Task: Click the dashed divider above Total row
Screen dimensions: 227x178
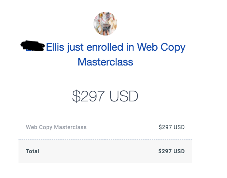Action: pyautogui.click(x=105, y=139)
